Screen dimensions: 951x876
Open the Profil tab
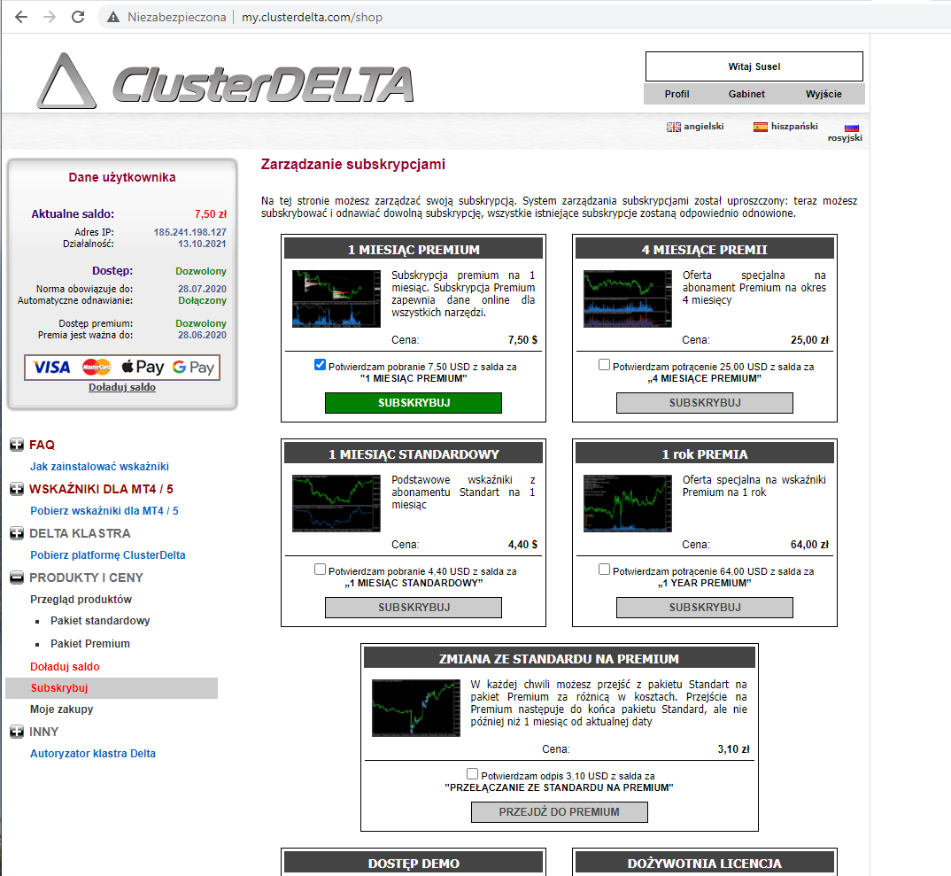677,94
